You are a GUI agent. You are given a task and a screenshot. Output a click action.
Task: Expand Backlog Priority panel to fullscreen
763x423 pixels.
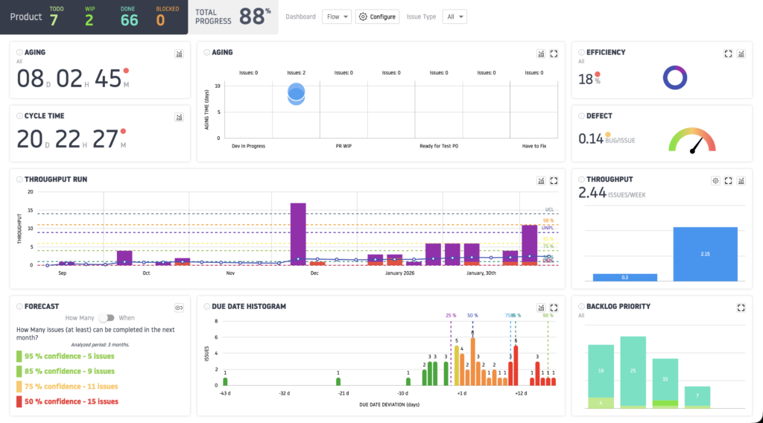click(x=741, y=307)
